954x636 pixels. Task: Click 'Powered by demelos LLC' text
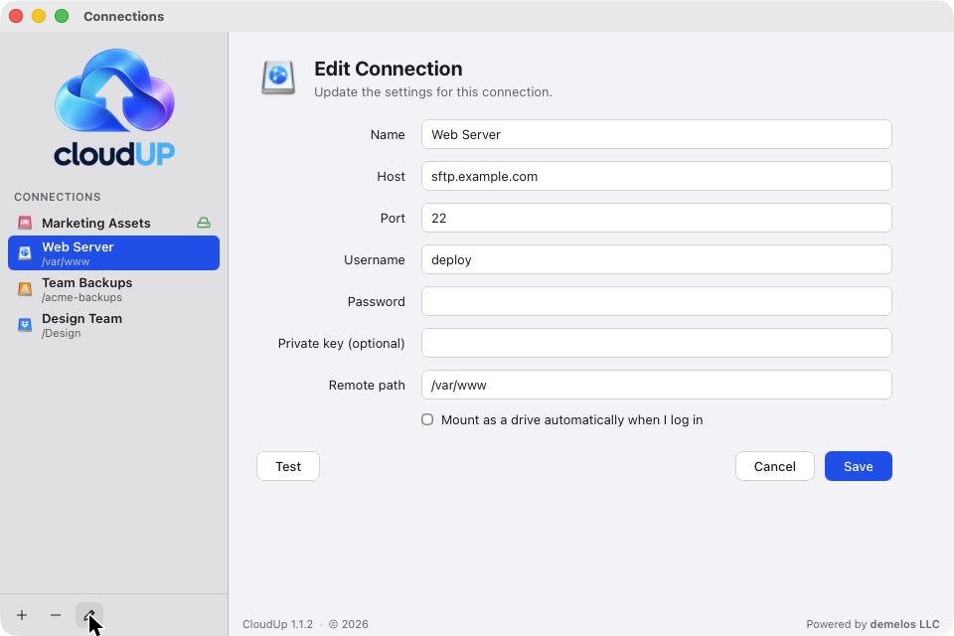(873, 624)
